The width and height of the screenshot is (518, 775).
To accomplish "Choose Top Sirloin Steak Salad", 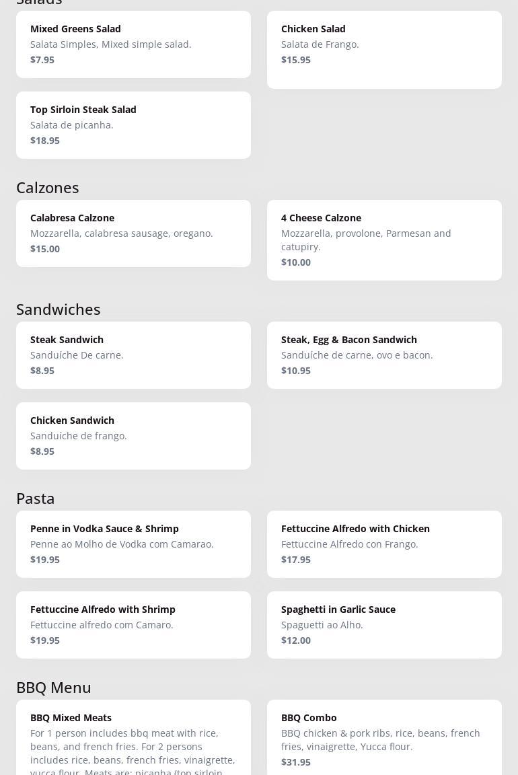I will [133, 125].
